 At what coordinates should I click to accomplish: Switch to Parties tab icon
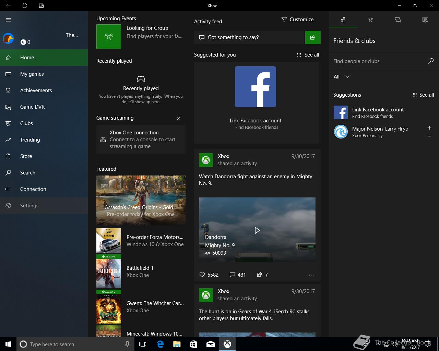click(370, 20)
